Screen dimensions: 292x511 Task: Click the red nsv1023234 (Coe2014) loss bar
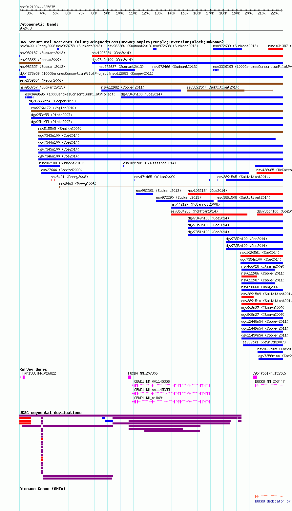(187, 56)
